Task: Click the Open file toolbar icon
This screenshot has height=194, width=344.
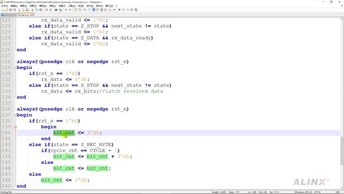Action: pyautogui.click(x=6, y=10)
